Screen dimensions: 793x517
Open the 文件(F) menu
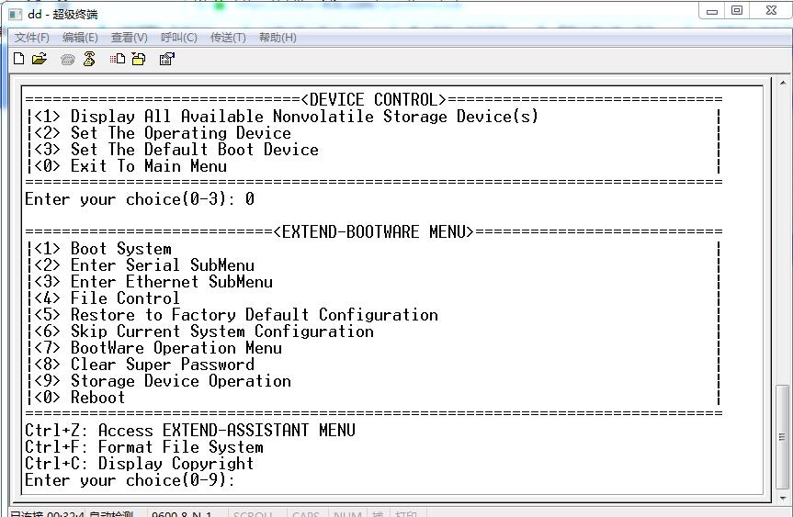[31, 38]
